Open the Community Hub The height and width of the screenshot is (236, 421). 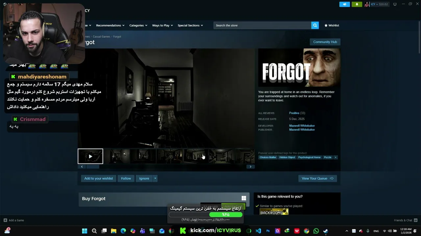pyautogui.click(x=325, y=42)
